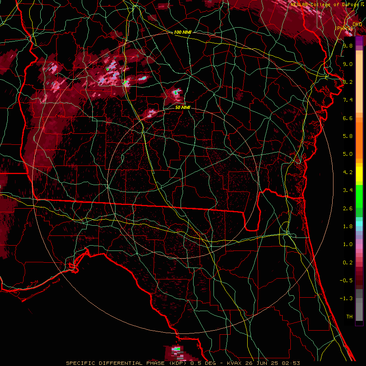
Task: Click the 2.6 scale value label
Action: coord(348,208)
